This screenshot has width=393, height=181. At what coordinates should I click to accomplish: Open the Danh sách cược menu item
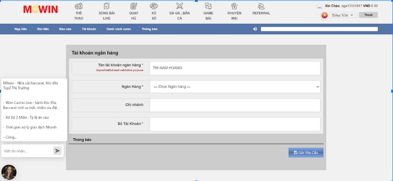[x=118, y=29]
